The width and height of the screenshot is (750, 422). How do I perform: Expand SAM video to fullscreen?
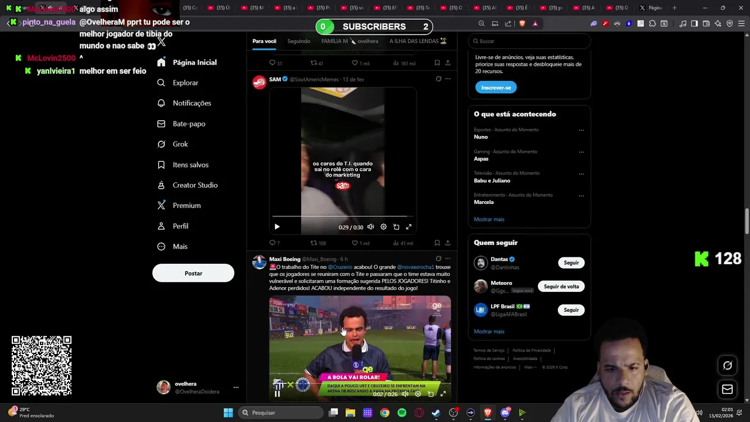coord(409,227)
